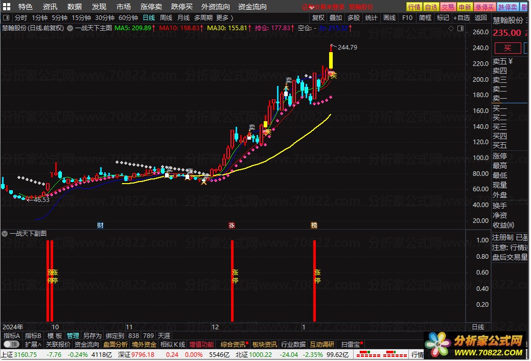531x361 pixels.
Task: Select the 模板 tab
Action: tap(55, 336)
